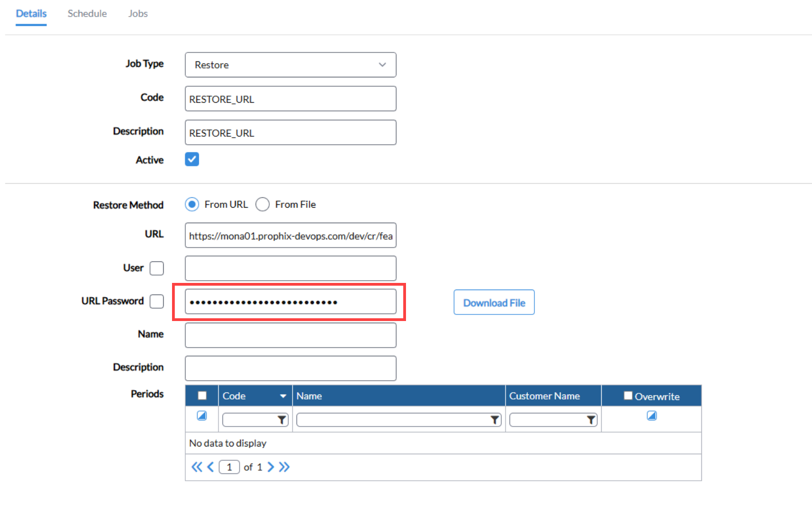This screenshot has width=812, height=510.
Task: Tick the User checkbox
Action: tap(157, 268)
